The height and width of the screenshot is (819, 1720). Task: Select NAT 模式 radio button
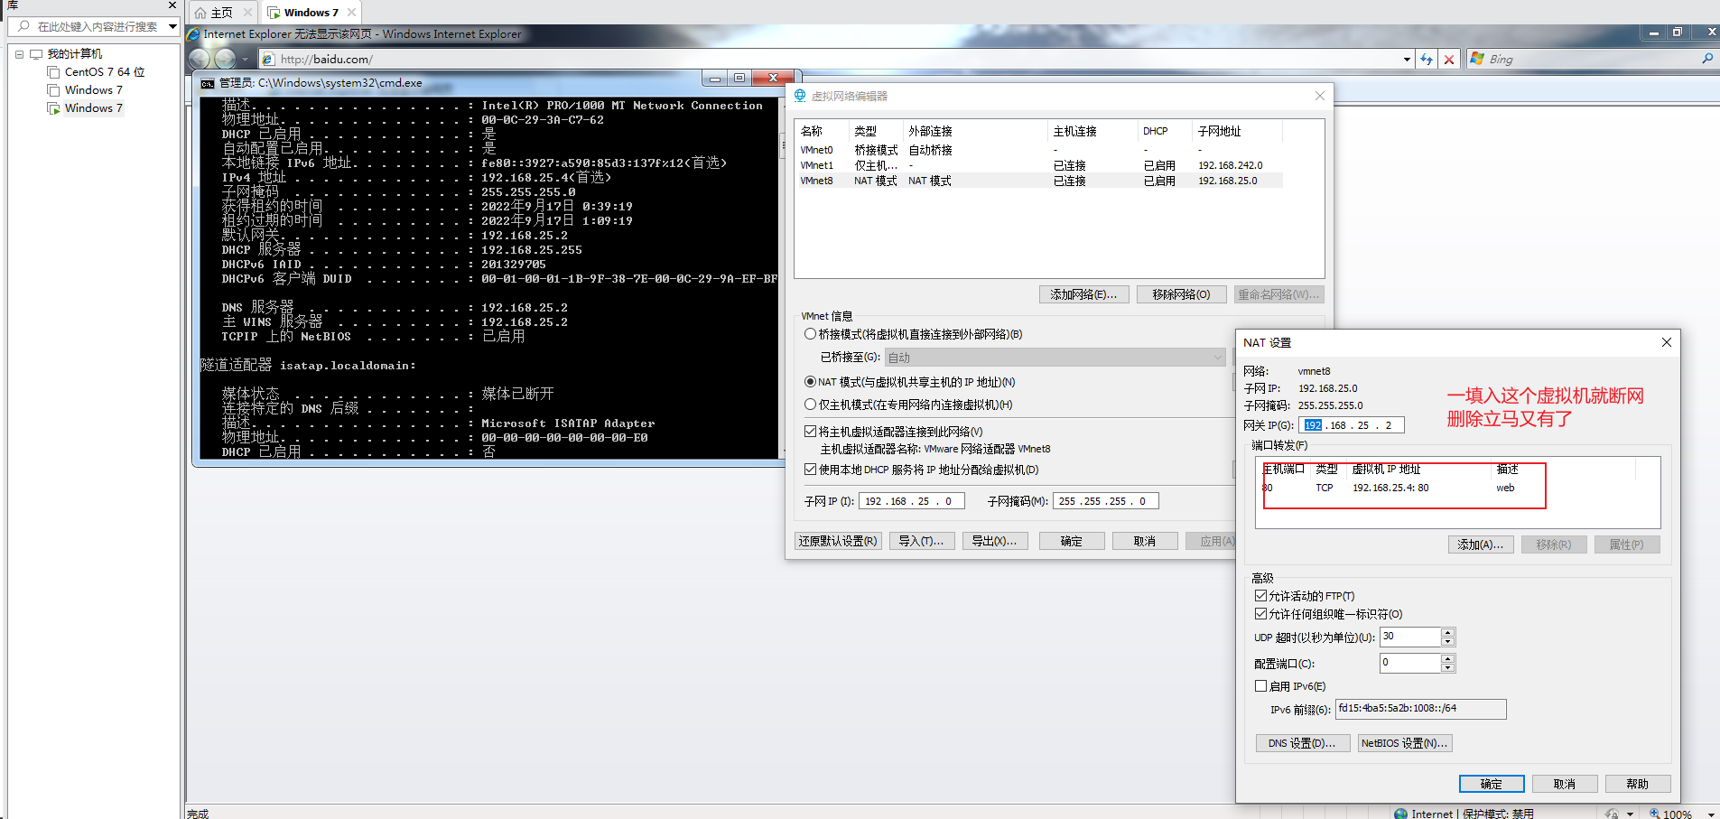(811, 382)
